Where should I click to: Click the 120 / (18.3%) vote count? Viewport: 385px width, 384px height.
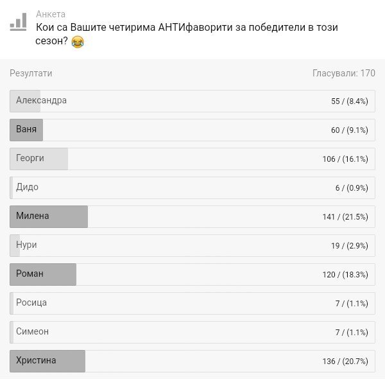pos(345,274)
